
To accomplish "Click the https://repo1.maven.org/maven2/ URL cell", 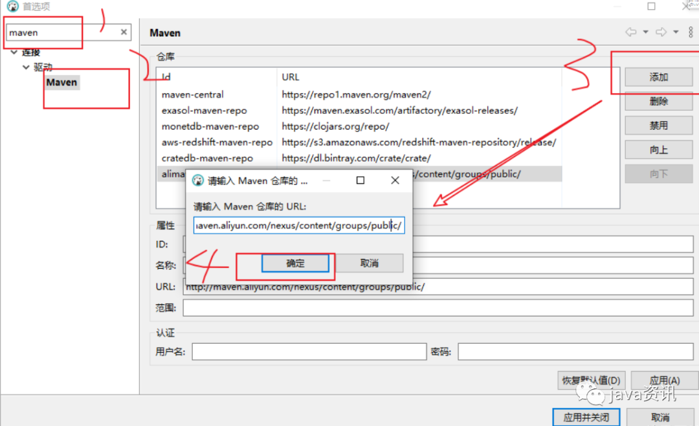I will 356,95.
